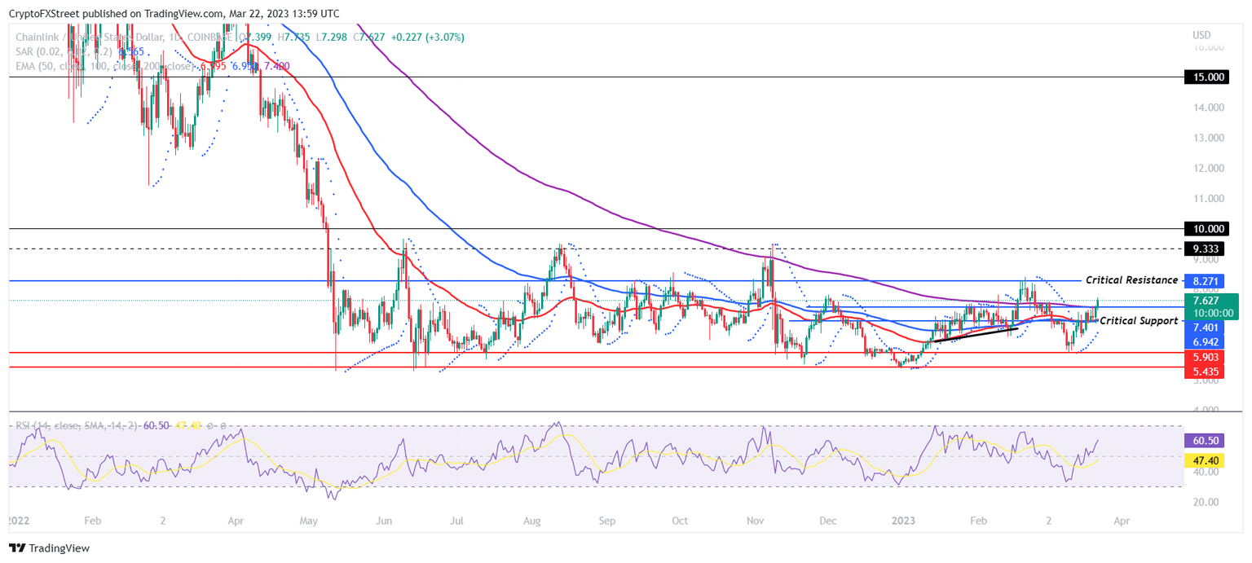Click the Critical Resistance text annotation
The width and height of the screenshot is (1252, 563).
point(1131,279)
